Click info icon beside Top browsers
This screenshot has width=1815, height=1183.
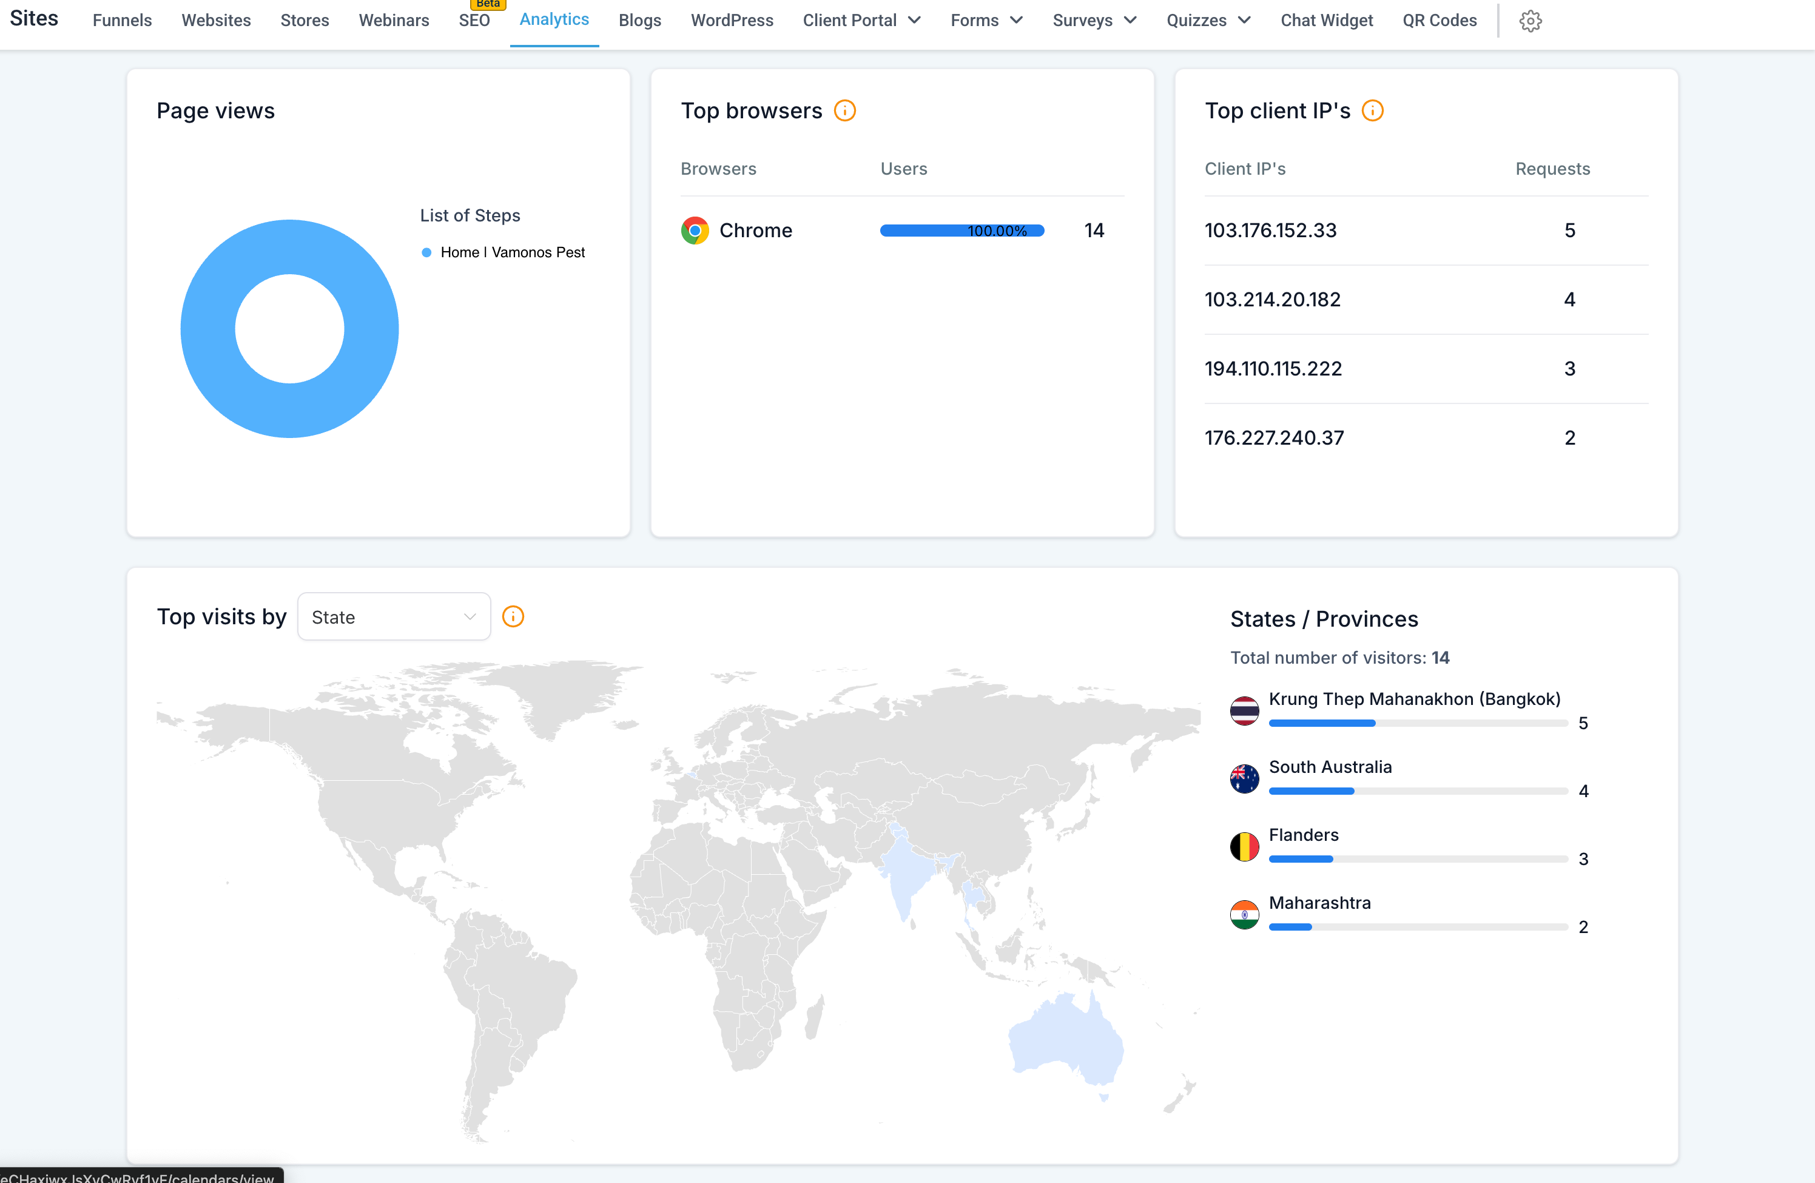[x=844, y=110]
